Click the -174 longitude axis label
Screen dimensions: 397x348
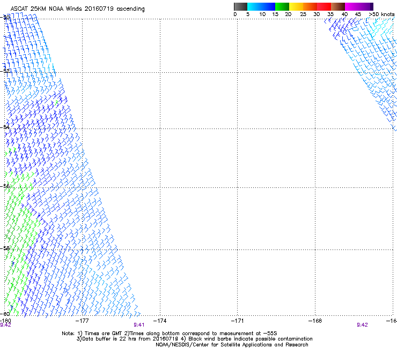[160, 321]
